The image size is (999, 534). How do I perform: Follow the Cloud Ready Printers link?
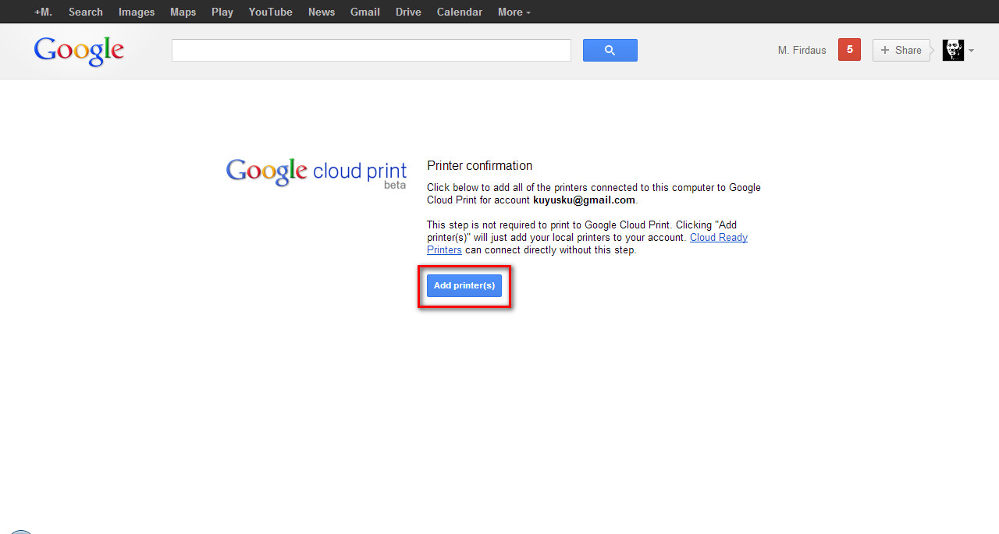click(x=587, y=244)
